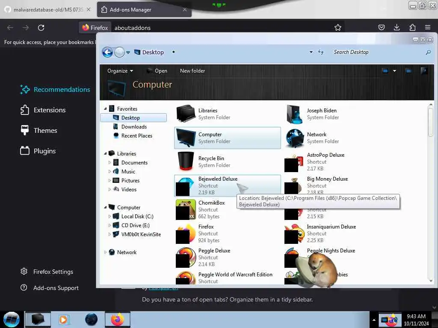The height and width of the screenshot is (328, 438).
Task: Select the Insaniquarium Deluxe fish icon
Action: click(x=294, y=234)
